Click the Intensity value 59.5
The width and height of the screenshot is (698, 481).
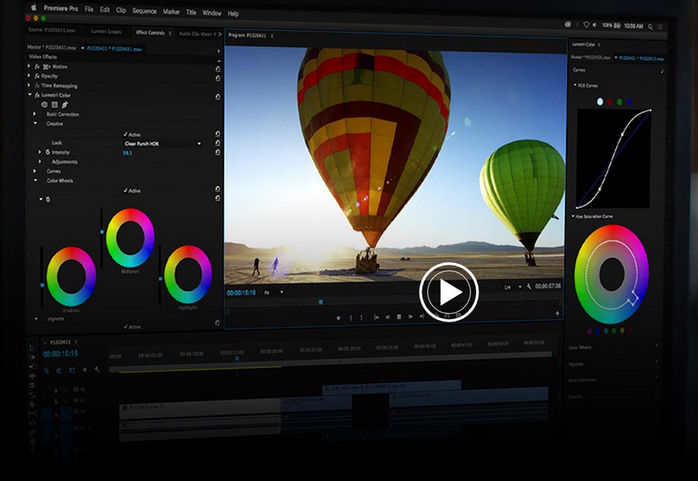tap(128, 153)
